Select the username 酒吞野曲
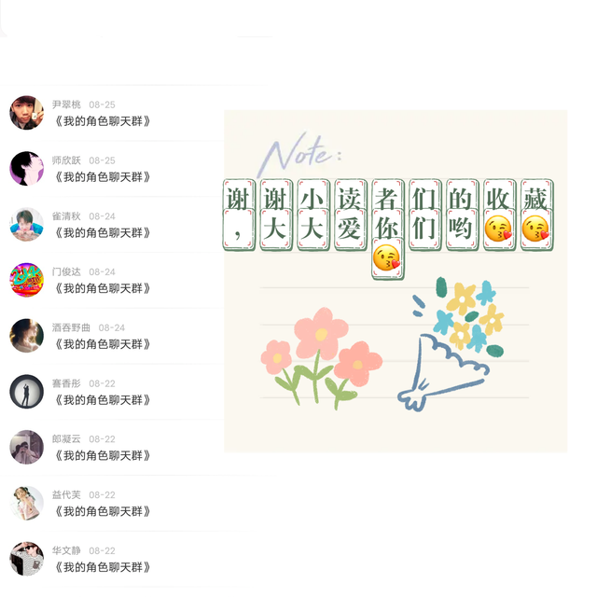 point(71,327)
